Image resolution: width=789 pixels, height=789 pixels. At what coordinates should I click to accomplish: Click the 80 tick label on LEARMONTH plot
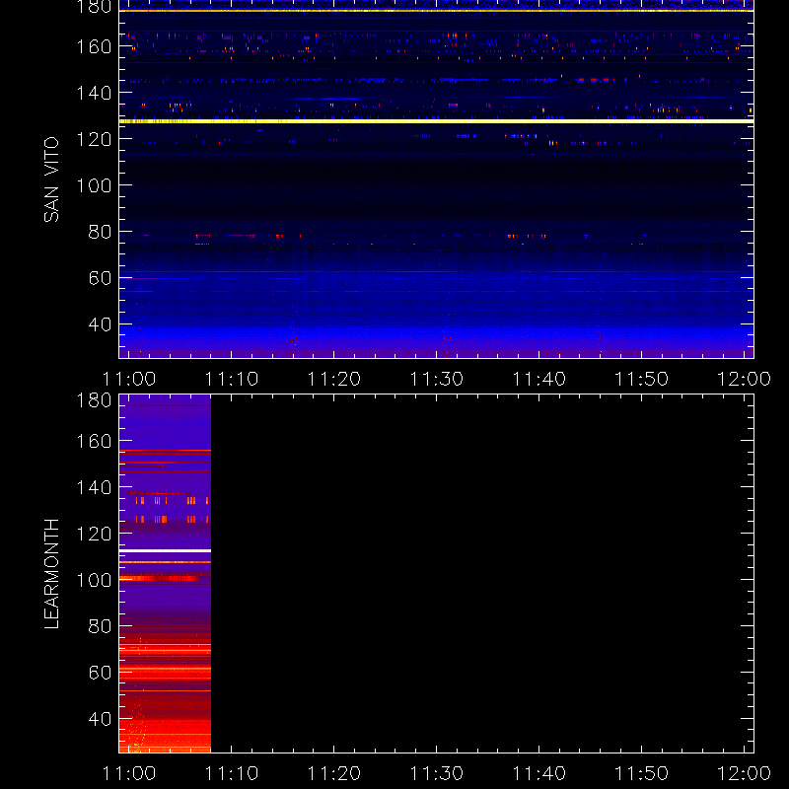click(100, 626)
